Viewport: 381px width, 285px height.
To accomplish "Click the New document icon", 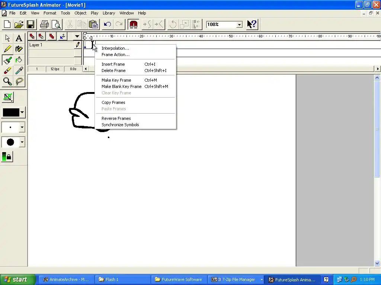I will click(x=7, y=24).
